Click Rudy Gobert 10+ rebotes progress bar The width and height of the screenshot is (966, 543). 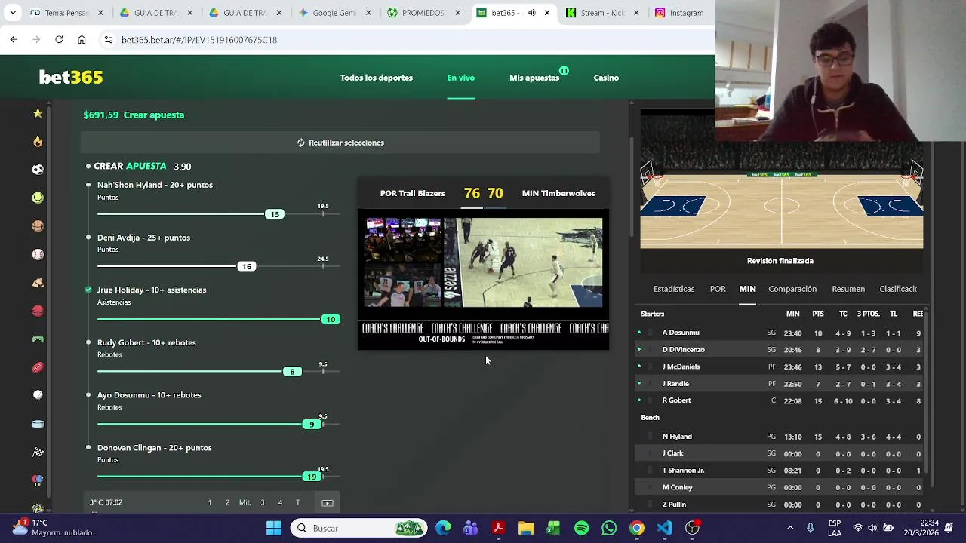point(218,371)
